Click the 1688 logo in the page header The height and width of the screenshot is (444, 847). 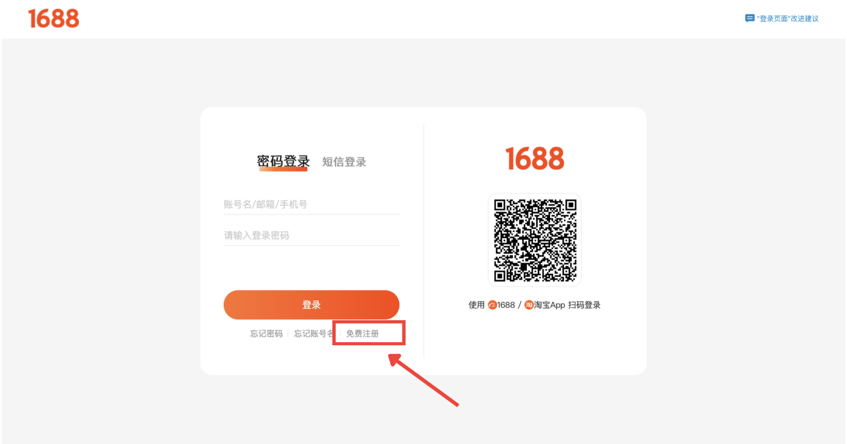pyautogui.click(x=53, y=18)
